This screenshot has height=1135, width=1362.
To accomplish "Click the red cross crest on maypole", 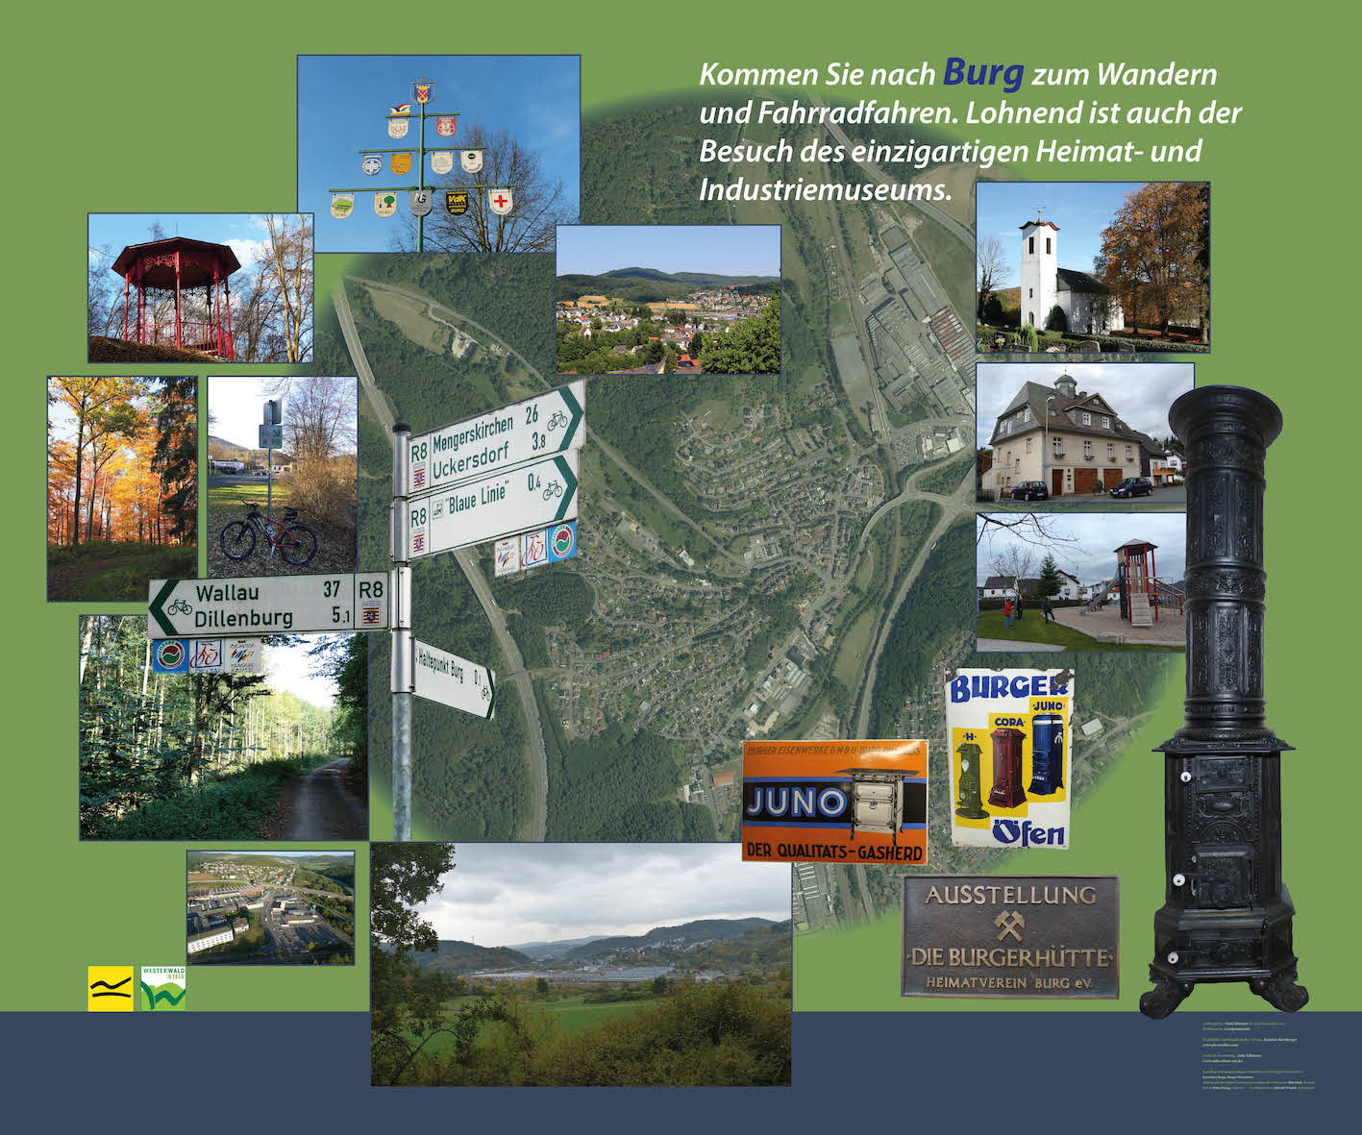I will tap(500, 203).
